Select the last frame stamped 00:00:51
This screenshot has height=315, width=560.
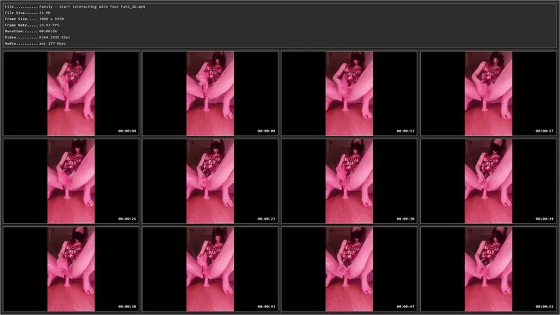[x=488, y=269]
